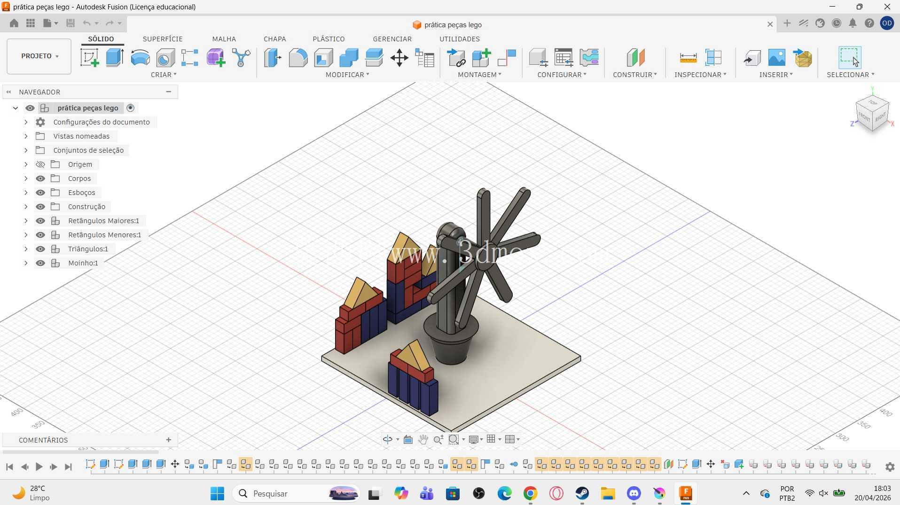Select the Pan hand tool
The width and height of the screenshot is (900, 505).
pos(423,439)
